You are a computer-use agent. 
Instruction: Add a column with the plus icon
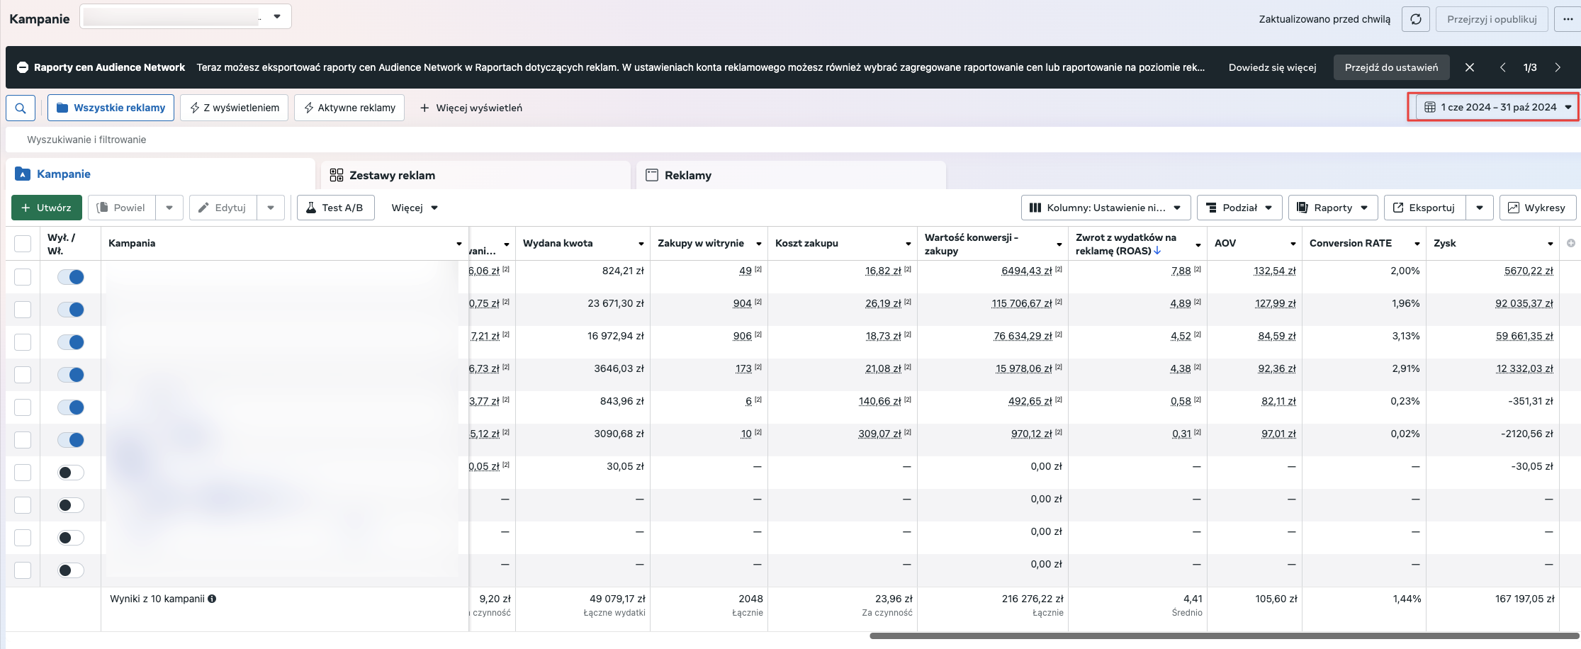1570,243
